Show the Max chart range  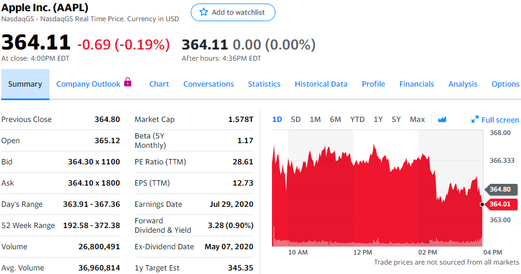tap(417, 120)
